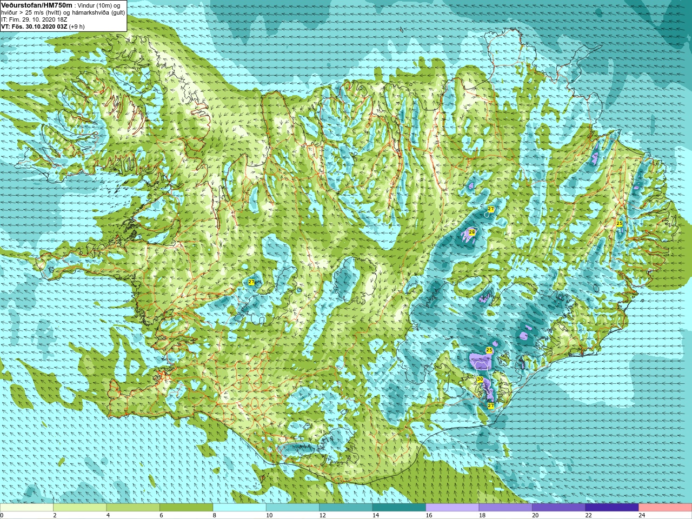Click the 6–8 m/s olive green legend swatch
692x519 pixels.
click(x=187, y=508)
